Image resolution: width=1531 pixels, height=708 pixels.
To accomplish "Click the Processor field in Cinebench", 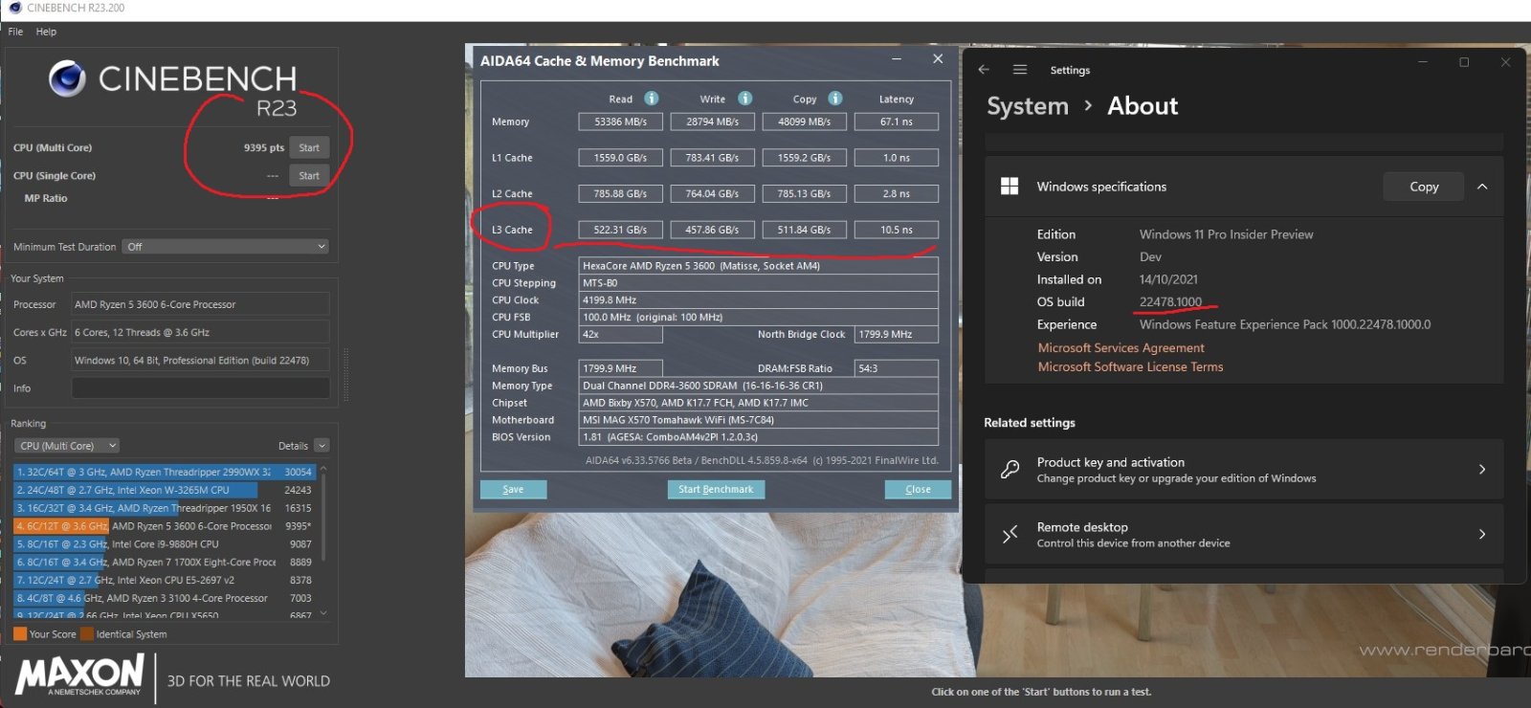I will pos(201,304).
